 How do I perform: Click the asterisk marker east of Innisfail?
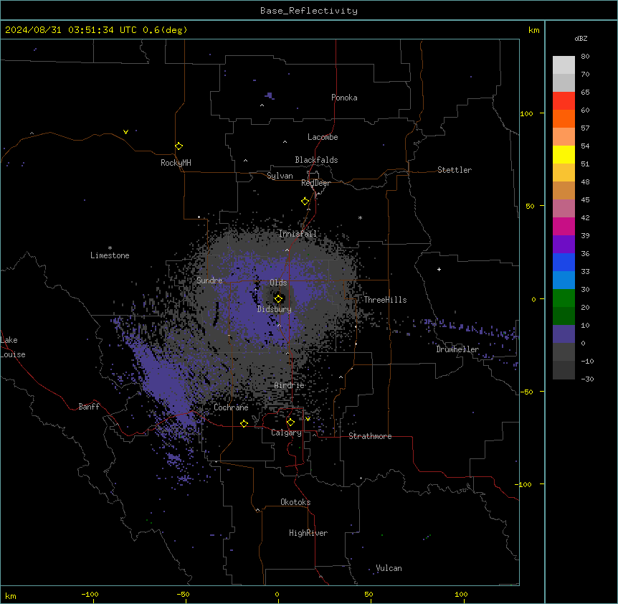[x=360, y=217]
